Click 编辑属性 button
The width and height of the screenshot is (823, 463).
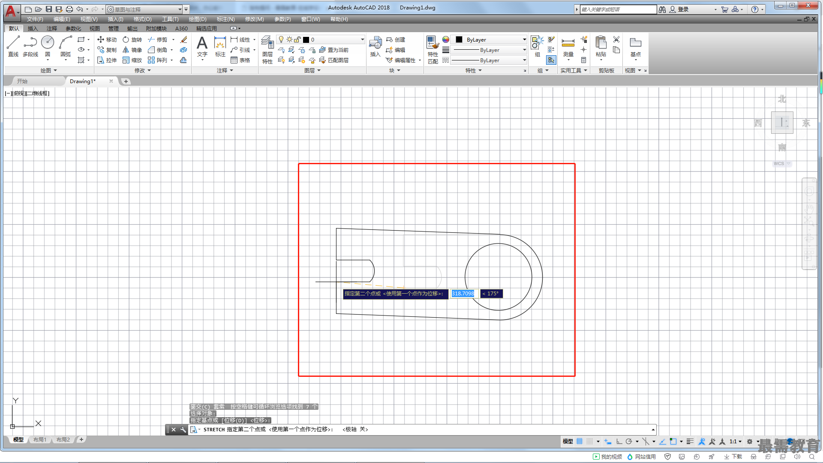tap(400, 60)
